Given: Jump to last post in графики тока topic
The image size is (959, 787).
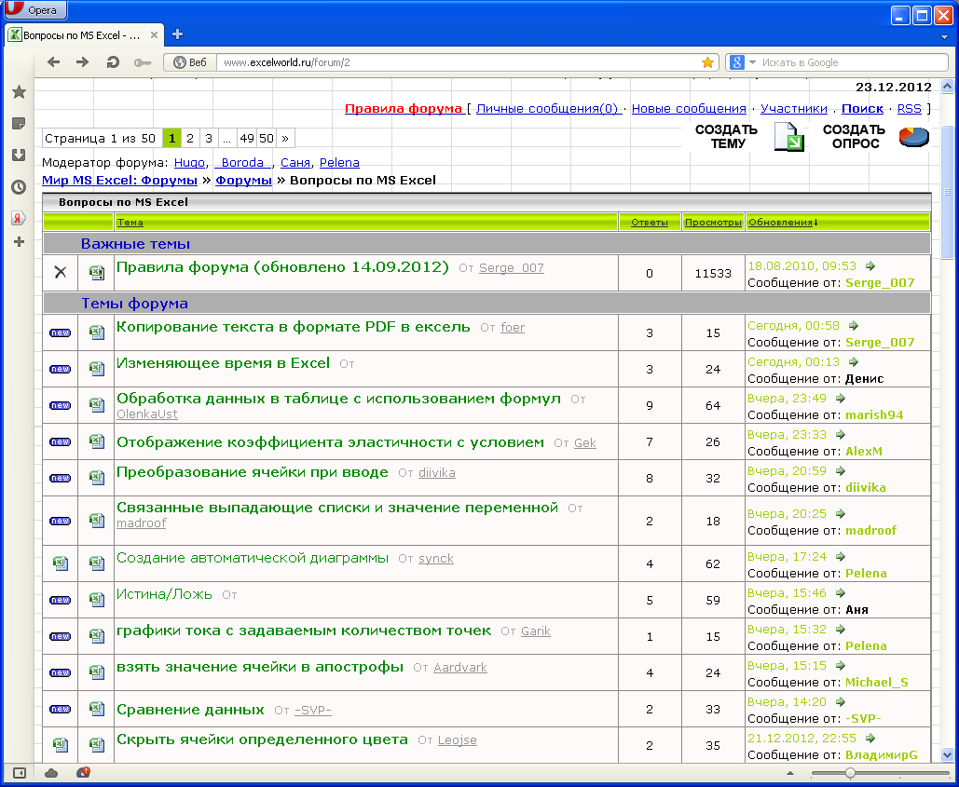Looking at the screenshot, I should [841, 630].
